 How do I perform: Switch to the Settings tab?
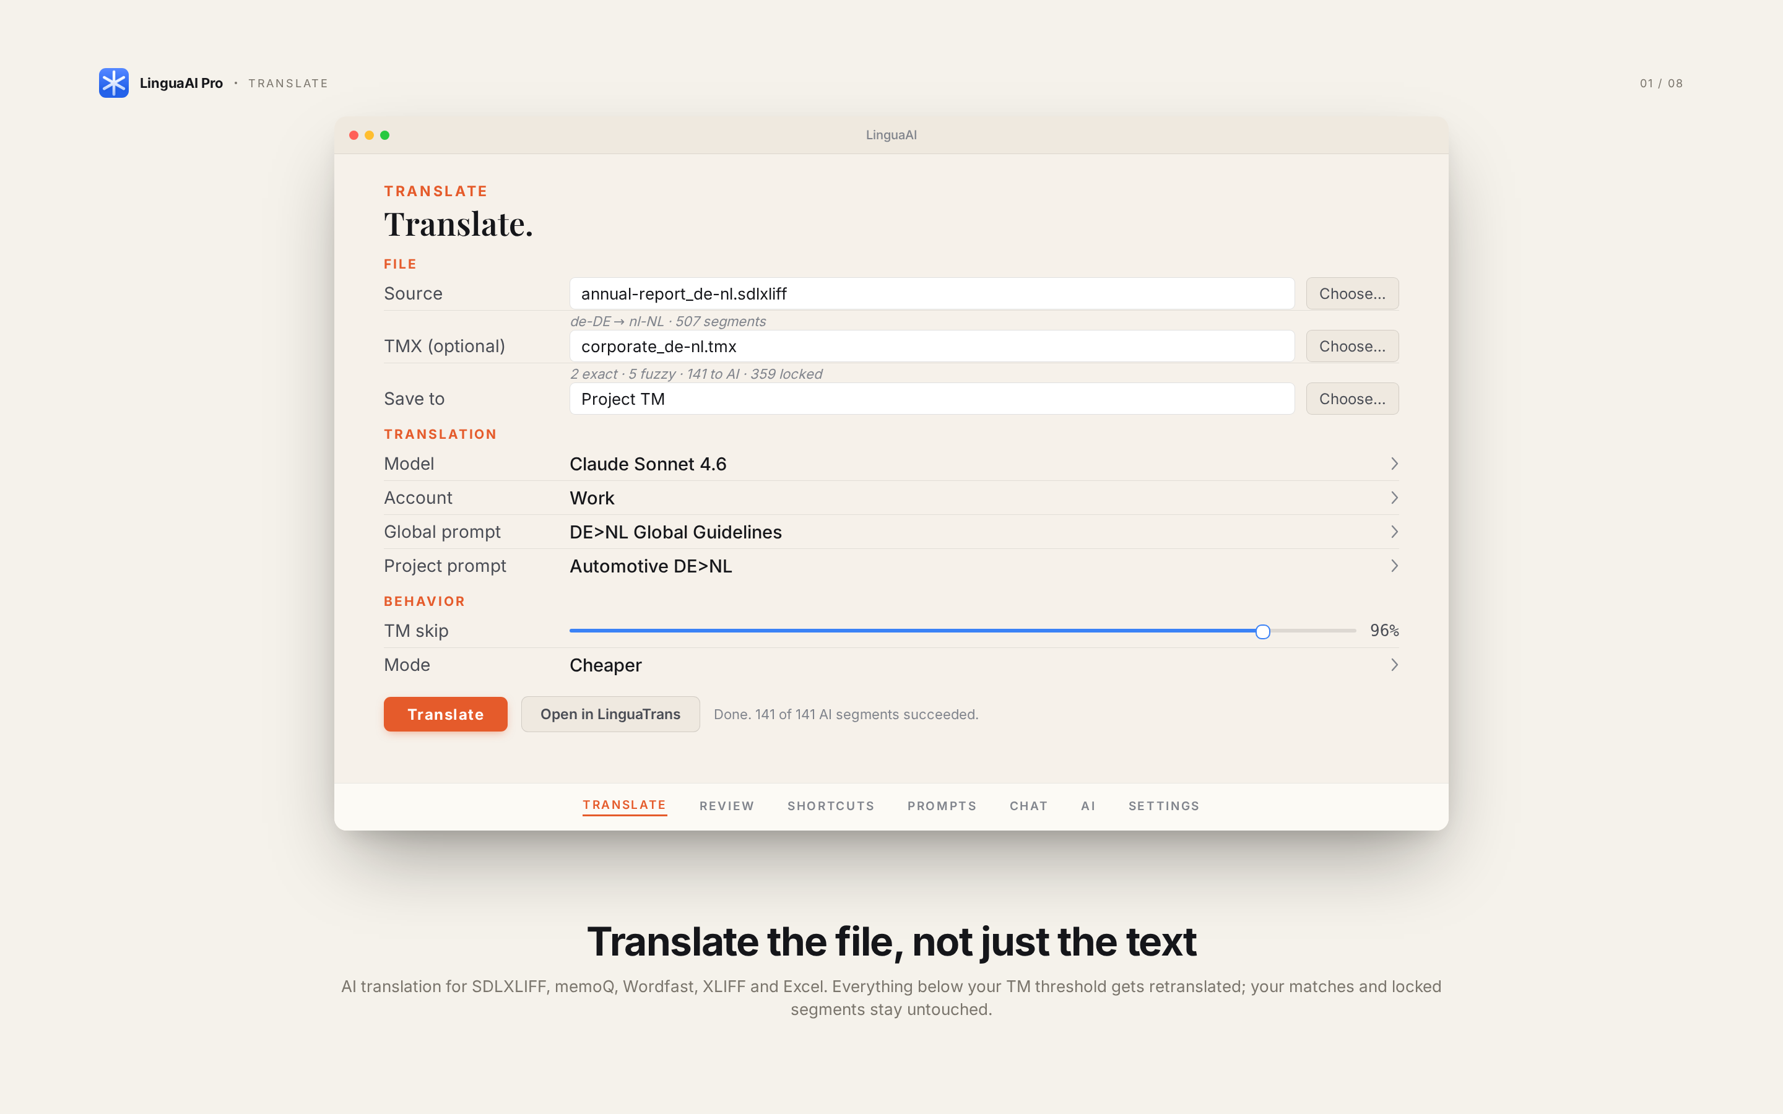pyautogui.click(x=1163, y=806)
